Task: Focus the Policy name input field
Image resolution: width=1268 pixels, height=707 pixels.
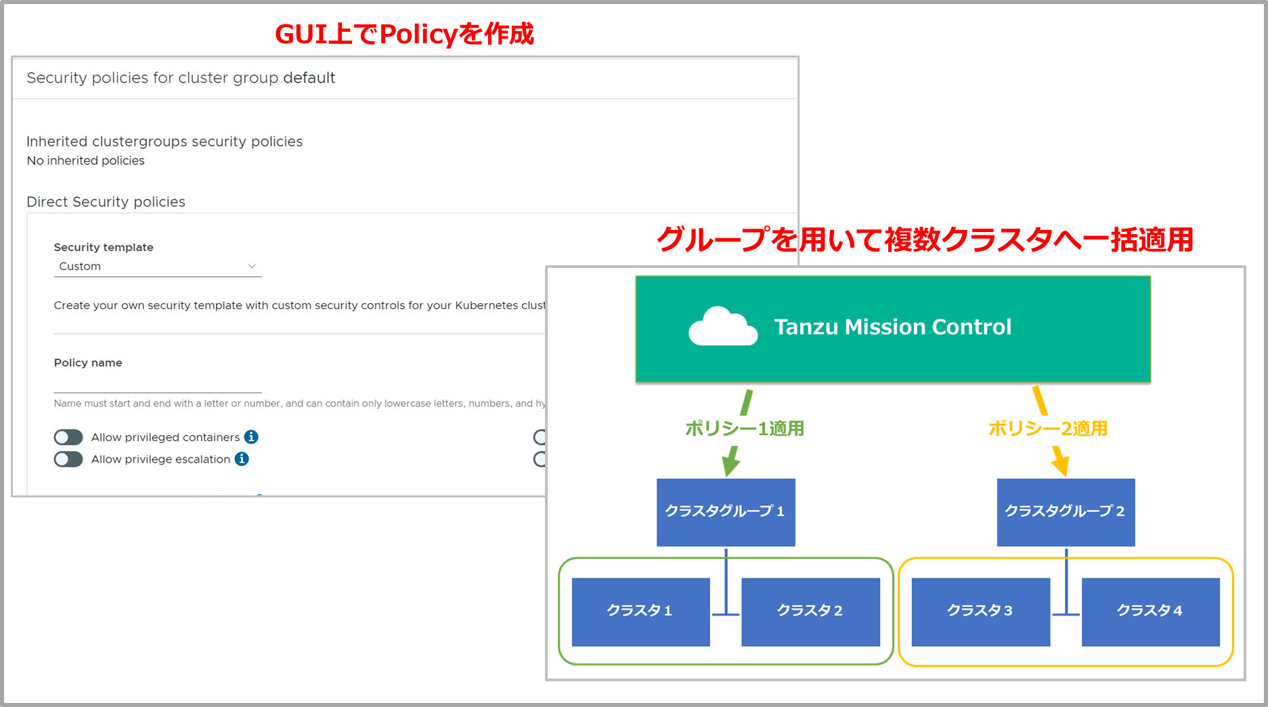Action: coord(157,383)
